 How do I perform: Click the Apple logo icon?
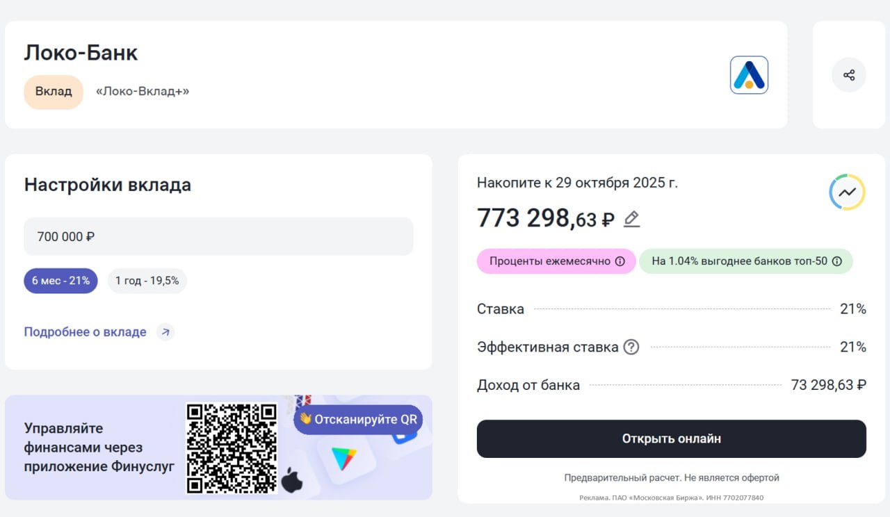point(292,480)
